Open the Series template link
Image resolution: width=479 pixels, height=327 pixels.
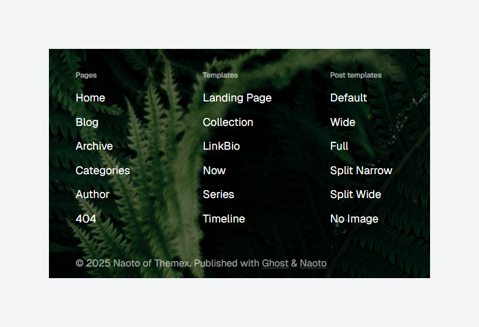pos(218,194)
